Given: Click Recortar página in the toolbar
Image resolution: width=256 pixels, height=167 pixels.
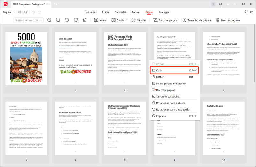Looking at the screenshot, I should [x=165, y=20].
